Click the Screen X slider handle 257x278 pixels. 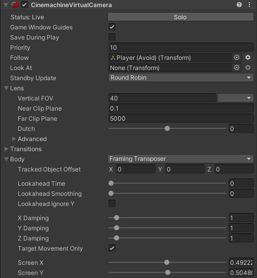tap(167, 262)
